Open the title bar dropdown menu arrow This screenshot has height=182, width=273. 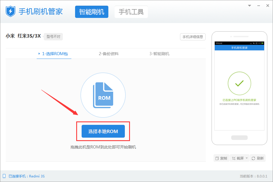[x=249, y=6]
